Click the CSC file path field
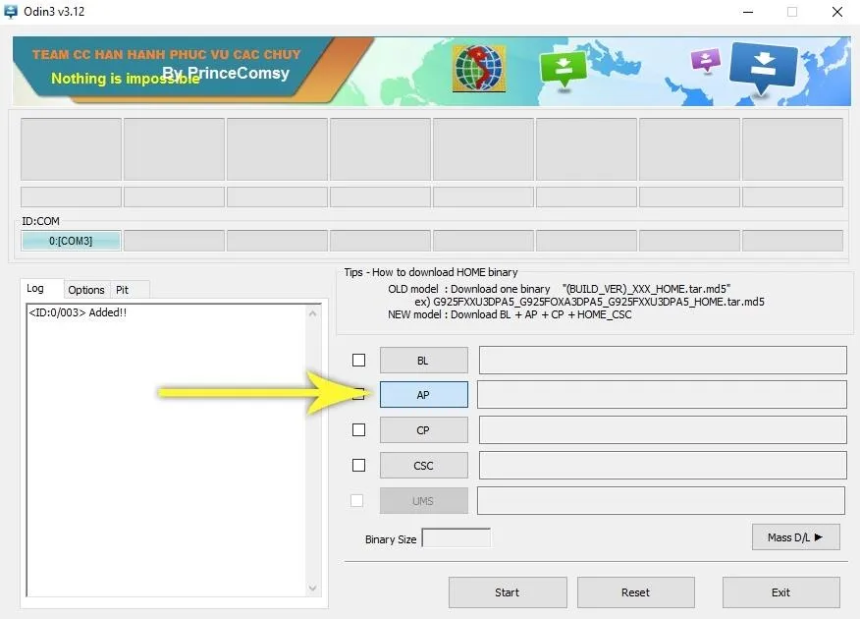This screenshot has width=860, height=619. [663, 466]
